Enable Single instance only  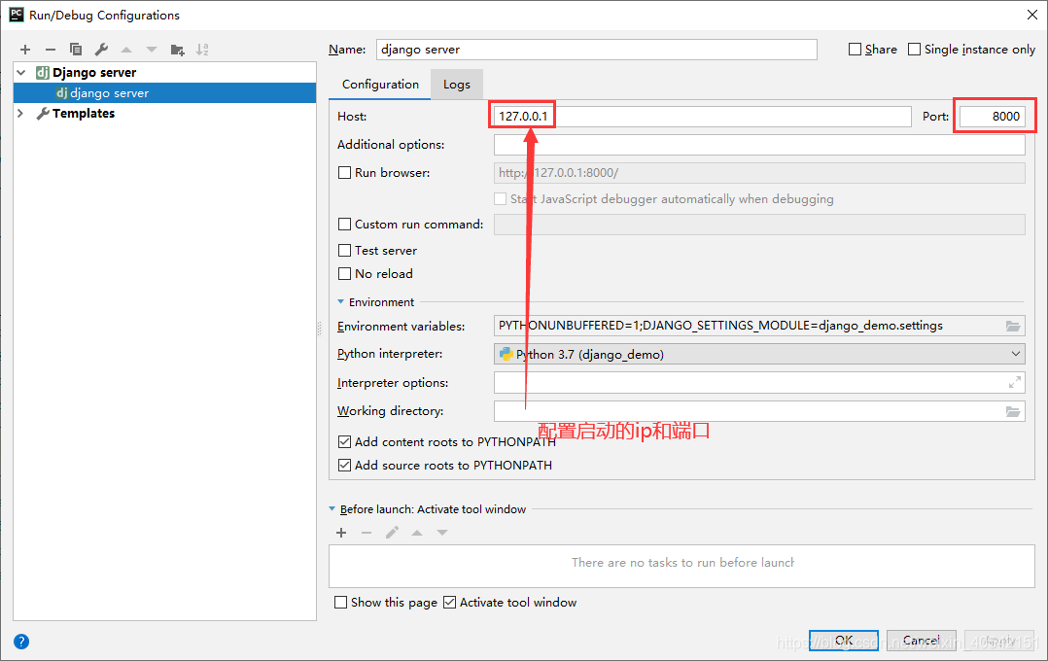(x=914, y=50)
